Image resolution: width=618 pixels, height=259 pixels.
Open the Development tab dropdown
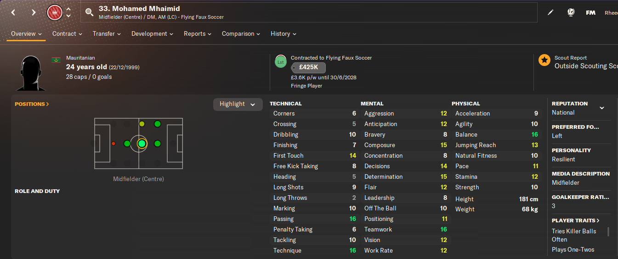point(152,33)
